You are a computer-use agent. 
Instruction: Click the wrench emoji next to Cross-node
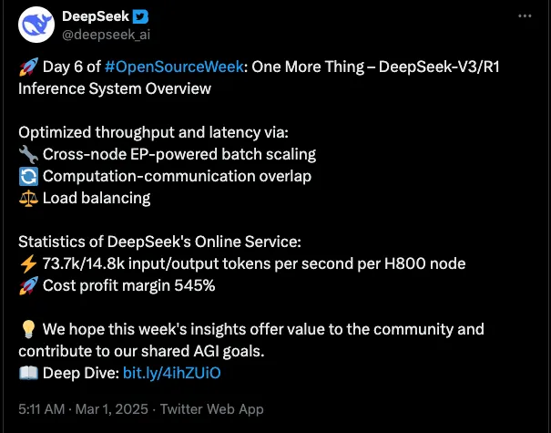28,154
